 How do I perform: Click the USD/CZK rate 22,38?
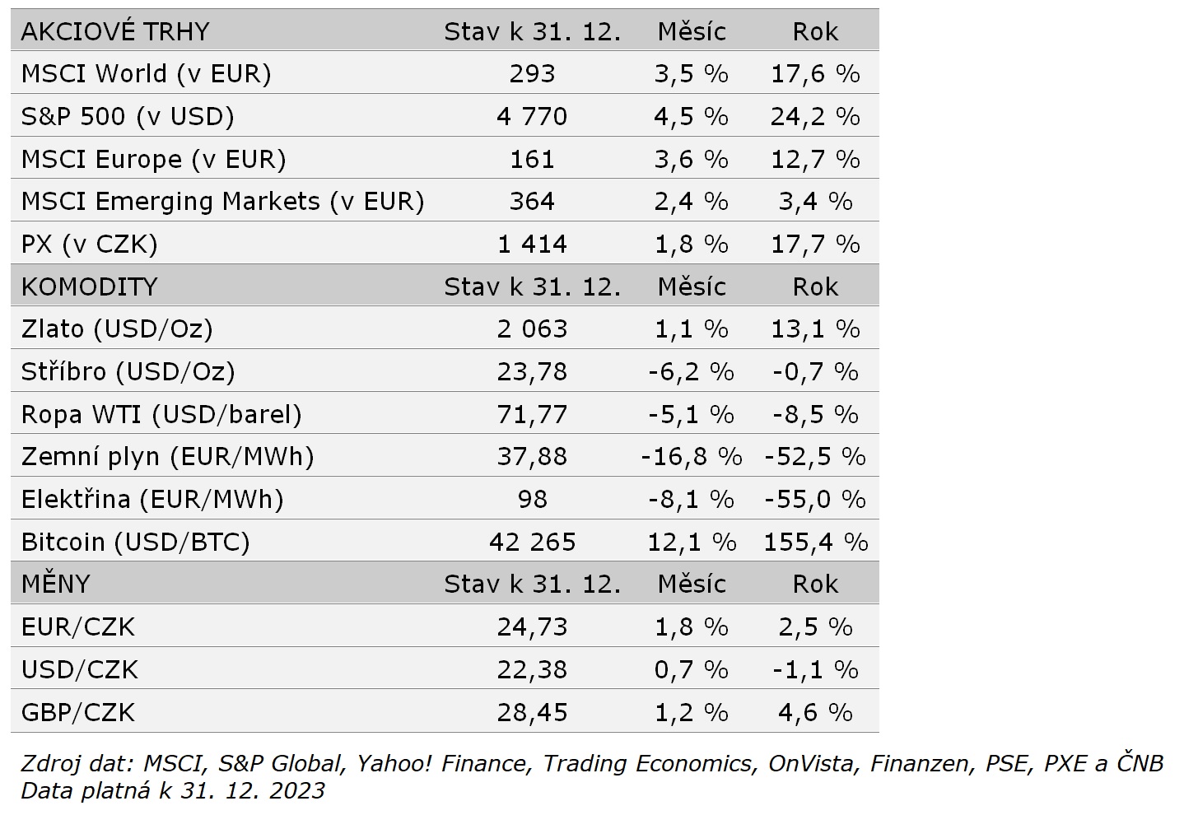532,670
